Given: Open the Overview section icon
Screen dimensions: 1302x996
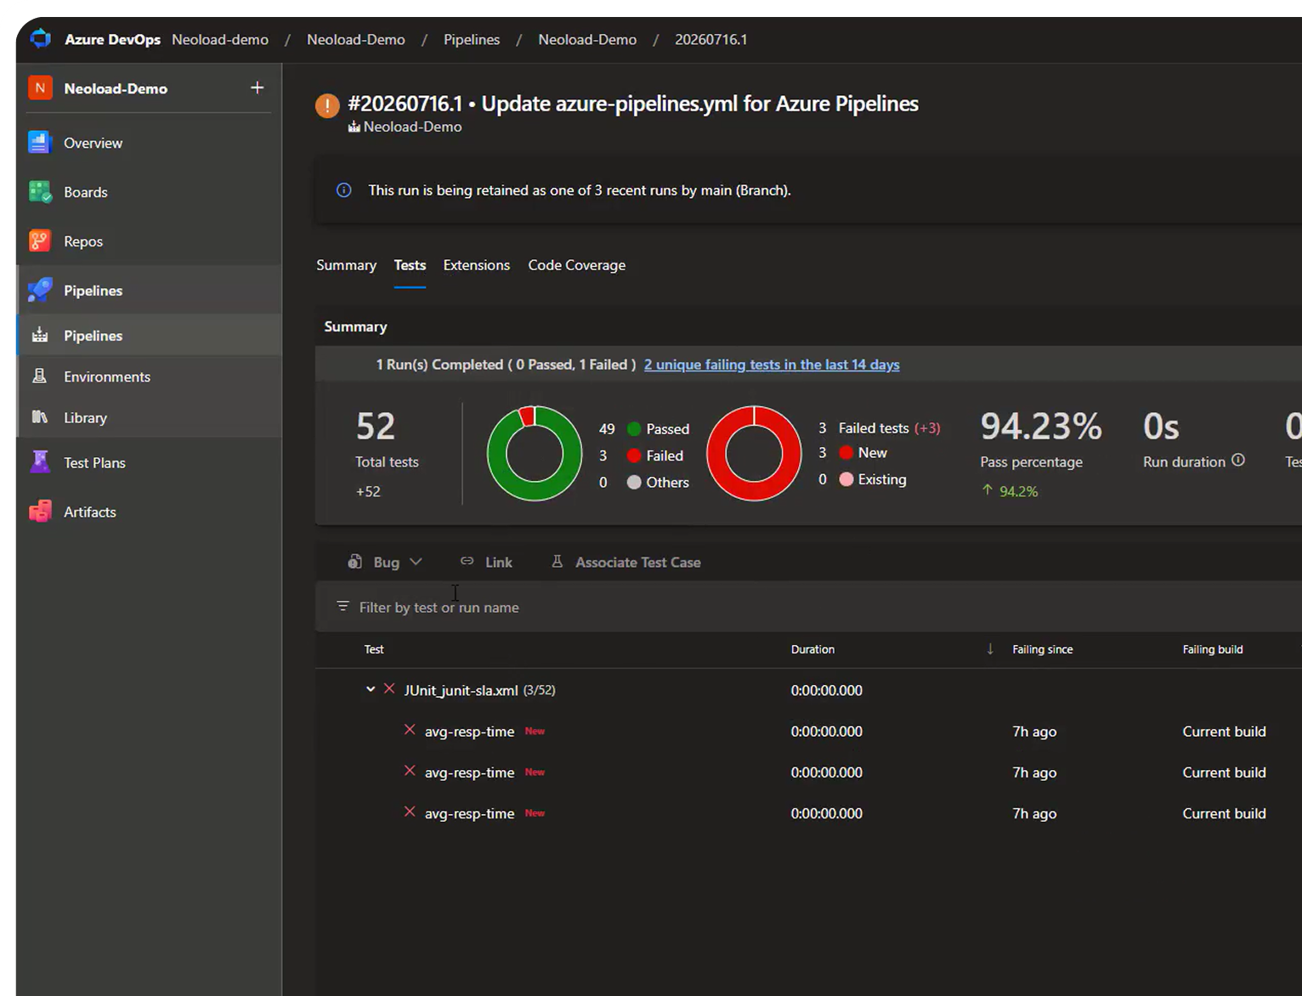Looking at the screenshot, I should click(x=40, y=142).
